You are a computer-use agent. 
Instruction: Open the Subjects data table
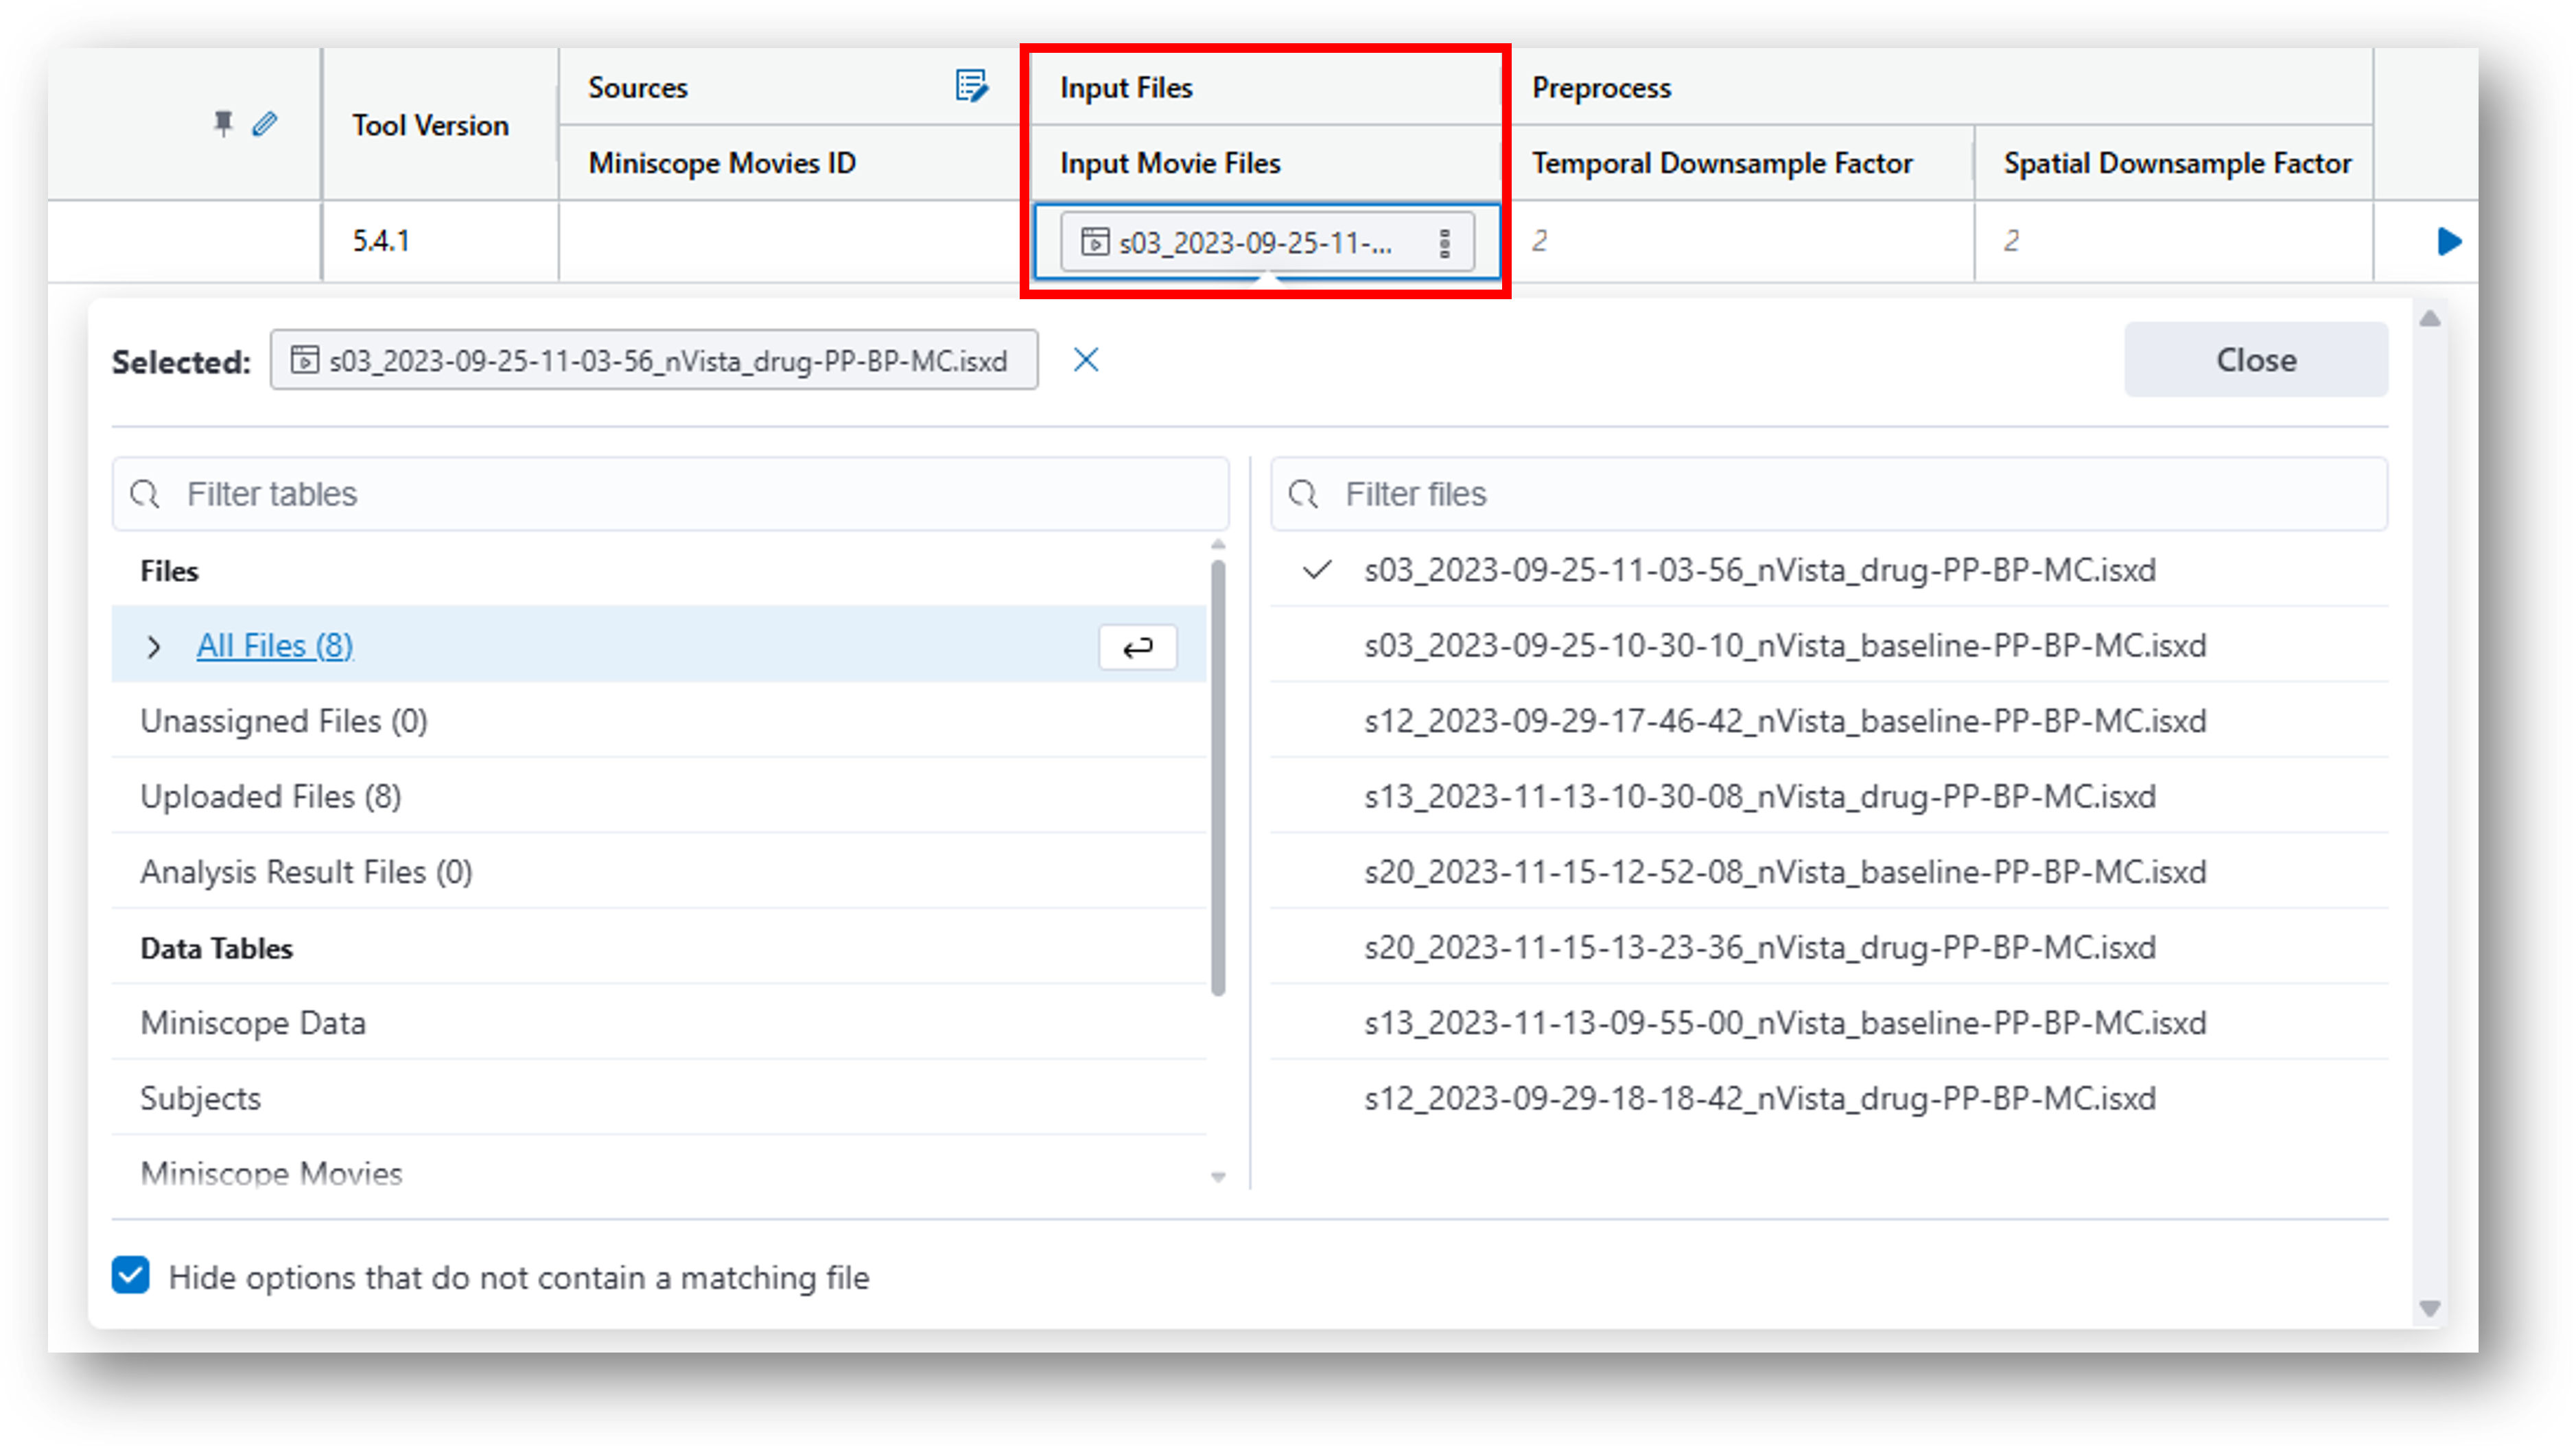[659, 1098]
